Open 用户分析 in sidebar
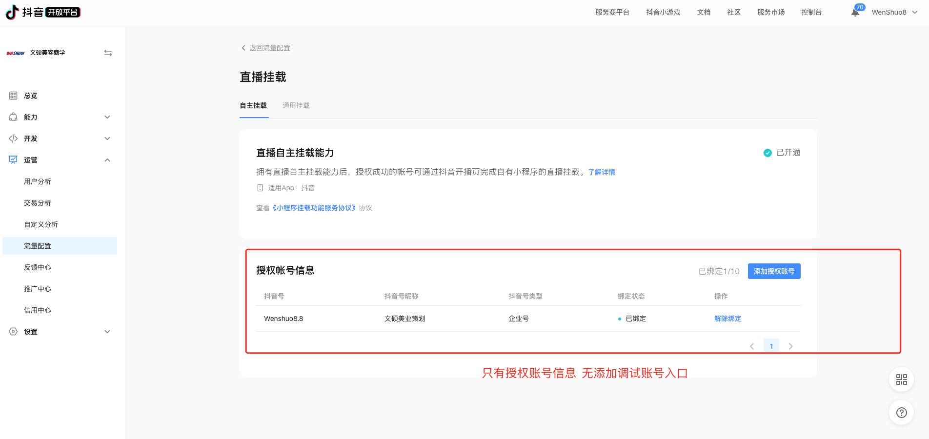This screenshot has width=929, height=439. (38, 181)
